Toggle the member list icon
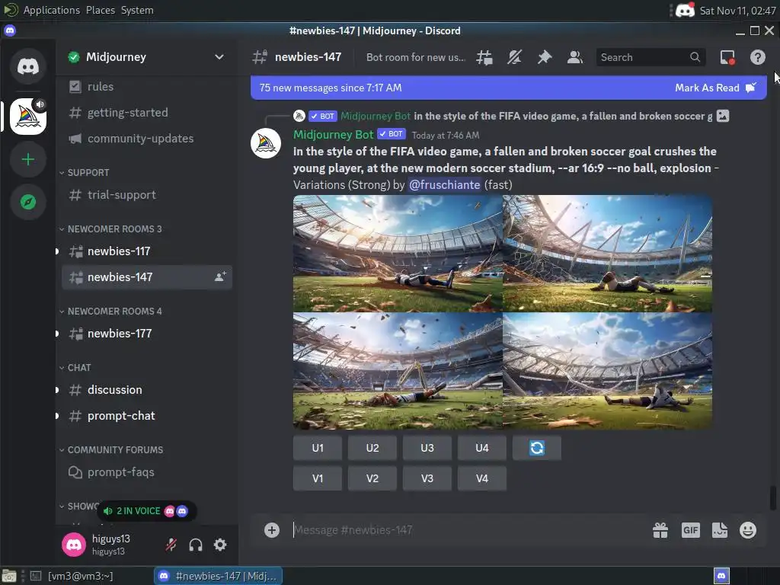 (575, 57)
